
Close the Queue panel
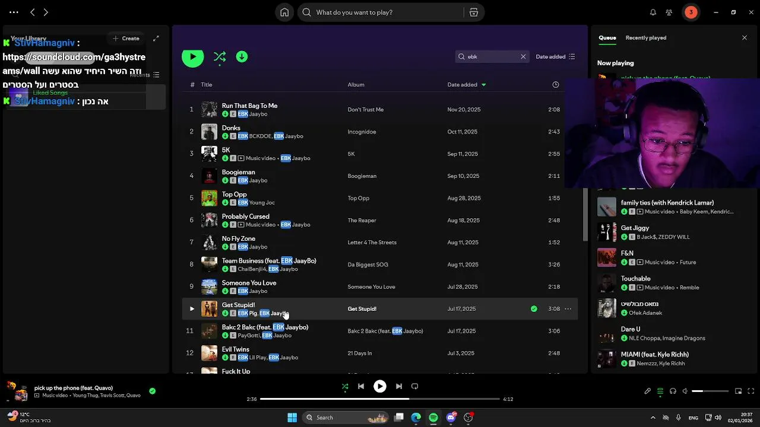745,38
